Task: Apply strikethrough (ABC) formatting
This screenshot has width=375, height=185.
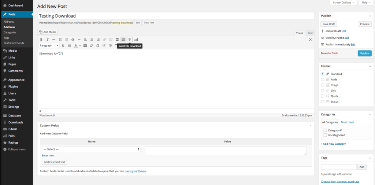Action: point(54,40)
